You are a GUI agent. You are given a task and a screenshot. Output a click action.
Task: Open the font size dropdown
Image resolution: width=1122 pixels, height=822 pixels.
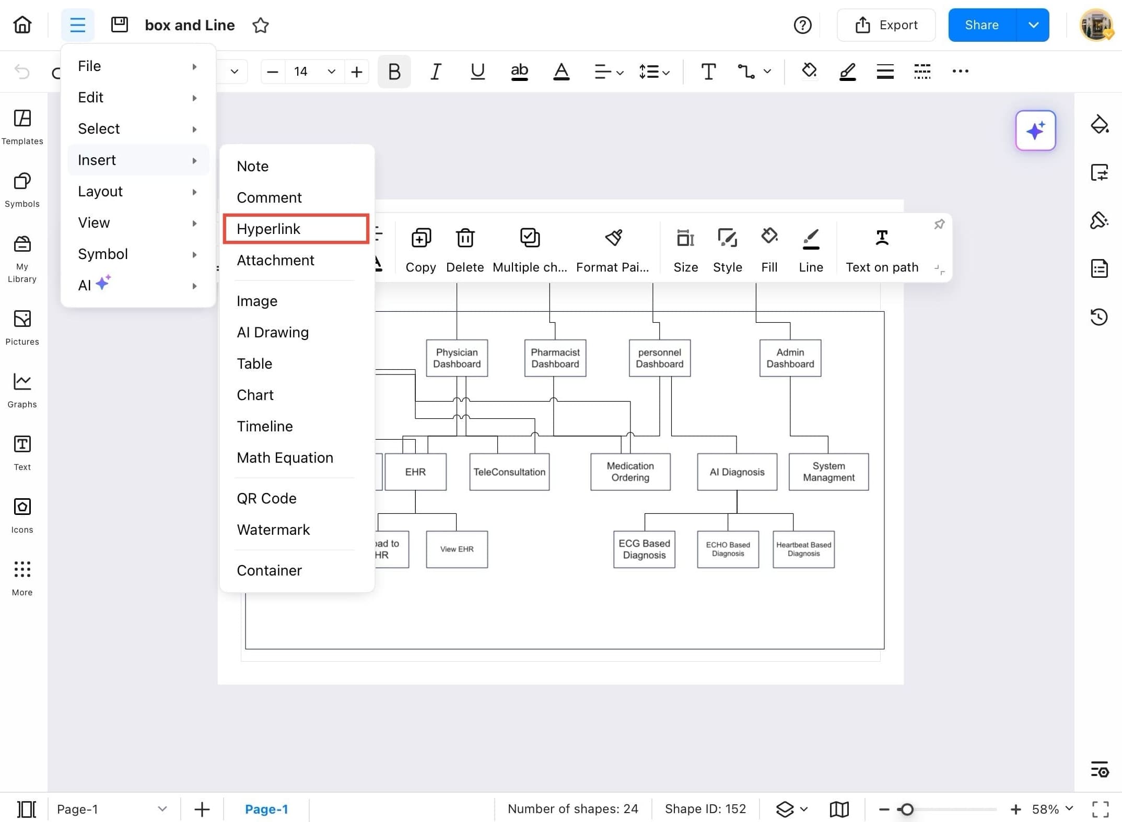(x=331, y=72)
